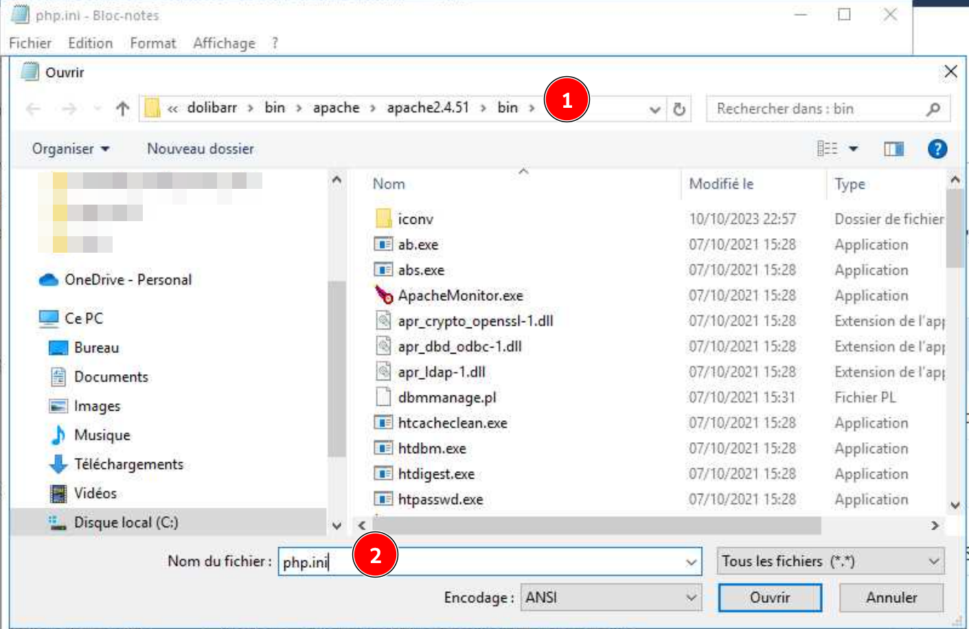The width and height of the screenshot is (969, 629).
Task: Navigate to dolibarr in the path
Action: click(x=212, y=108)
